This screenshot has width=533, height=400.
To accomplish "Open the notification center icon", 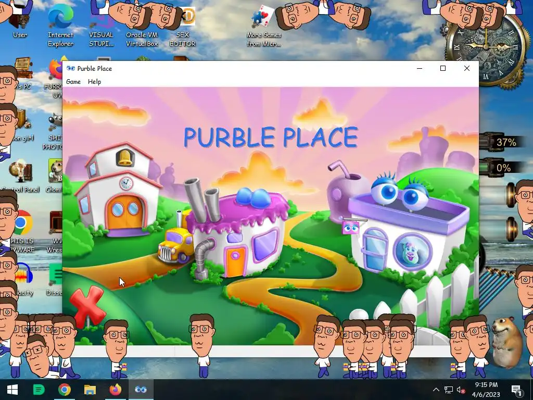I will click(x=516, y=390).
